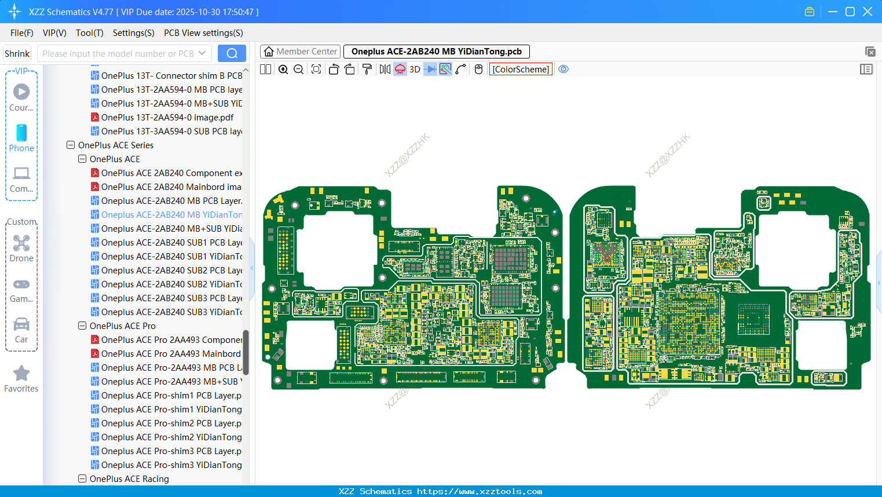
Task: Select the curved trace line tool
Action: (461, 70)
